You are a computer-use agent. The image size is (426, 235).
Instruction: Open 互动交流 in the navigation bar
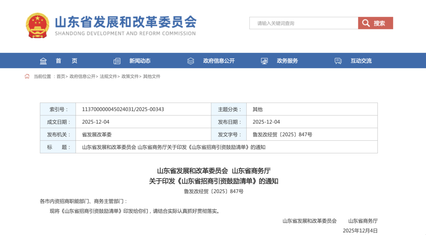coord(361,61)
